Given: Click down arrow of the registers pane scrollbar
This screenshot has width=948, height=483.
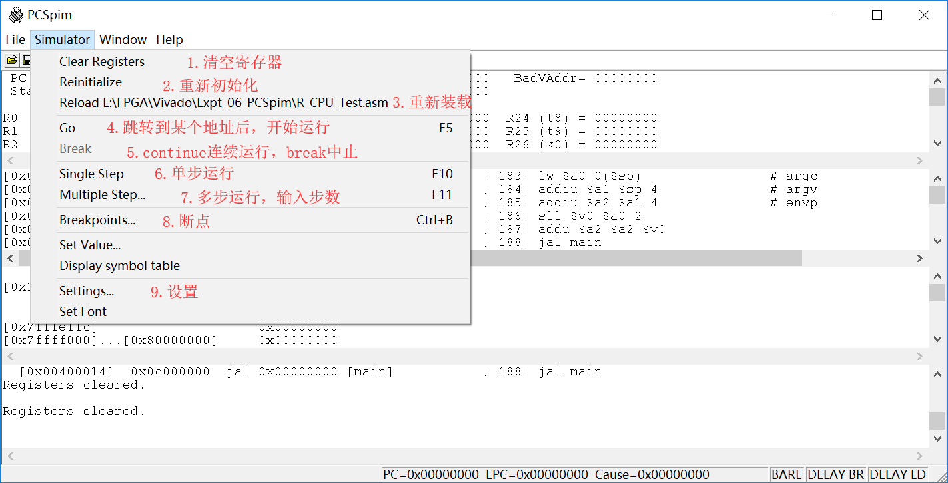Looking at the screenshot, I should pos(937,143).
